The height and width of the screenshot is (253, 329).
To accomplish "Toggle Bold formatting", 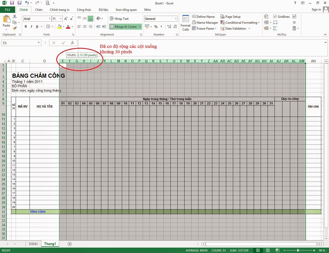I will tap(26, 27).
